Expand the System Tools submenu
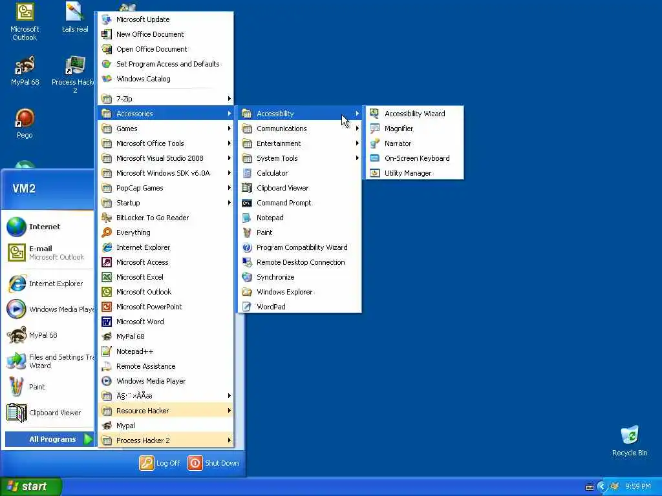The height and width of the screenshot is (496, 662). click(x=300, y=158)
